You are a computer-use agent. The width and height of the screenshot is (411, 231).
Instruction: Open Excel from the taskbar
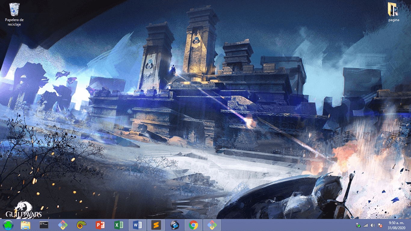coord(119,225)
